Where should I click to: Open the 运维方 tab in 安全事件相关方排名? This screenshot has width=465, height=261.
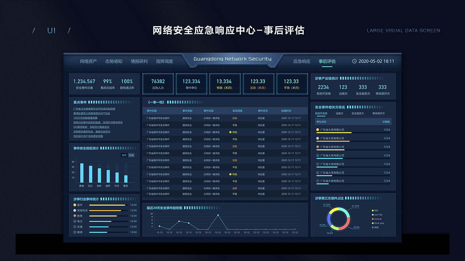click(340, 113)
